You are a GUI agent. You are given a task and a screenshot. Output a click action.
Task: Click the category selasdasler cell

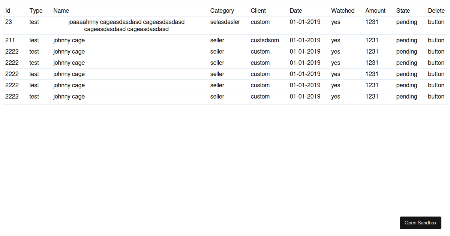[x=225, y=22]
